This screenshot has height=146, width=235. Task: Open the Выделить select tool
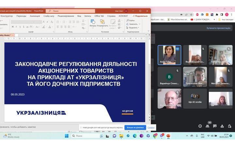133,28
